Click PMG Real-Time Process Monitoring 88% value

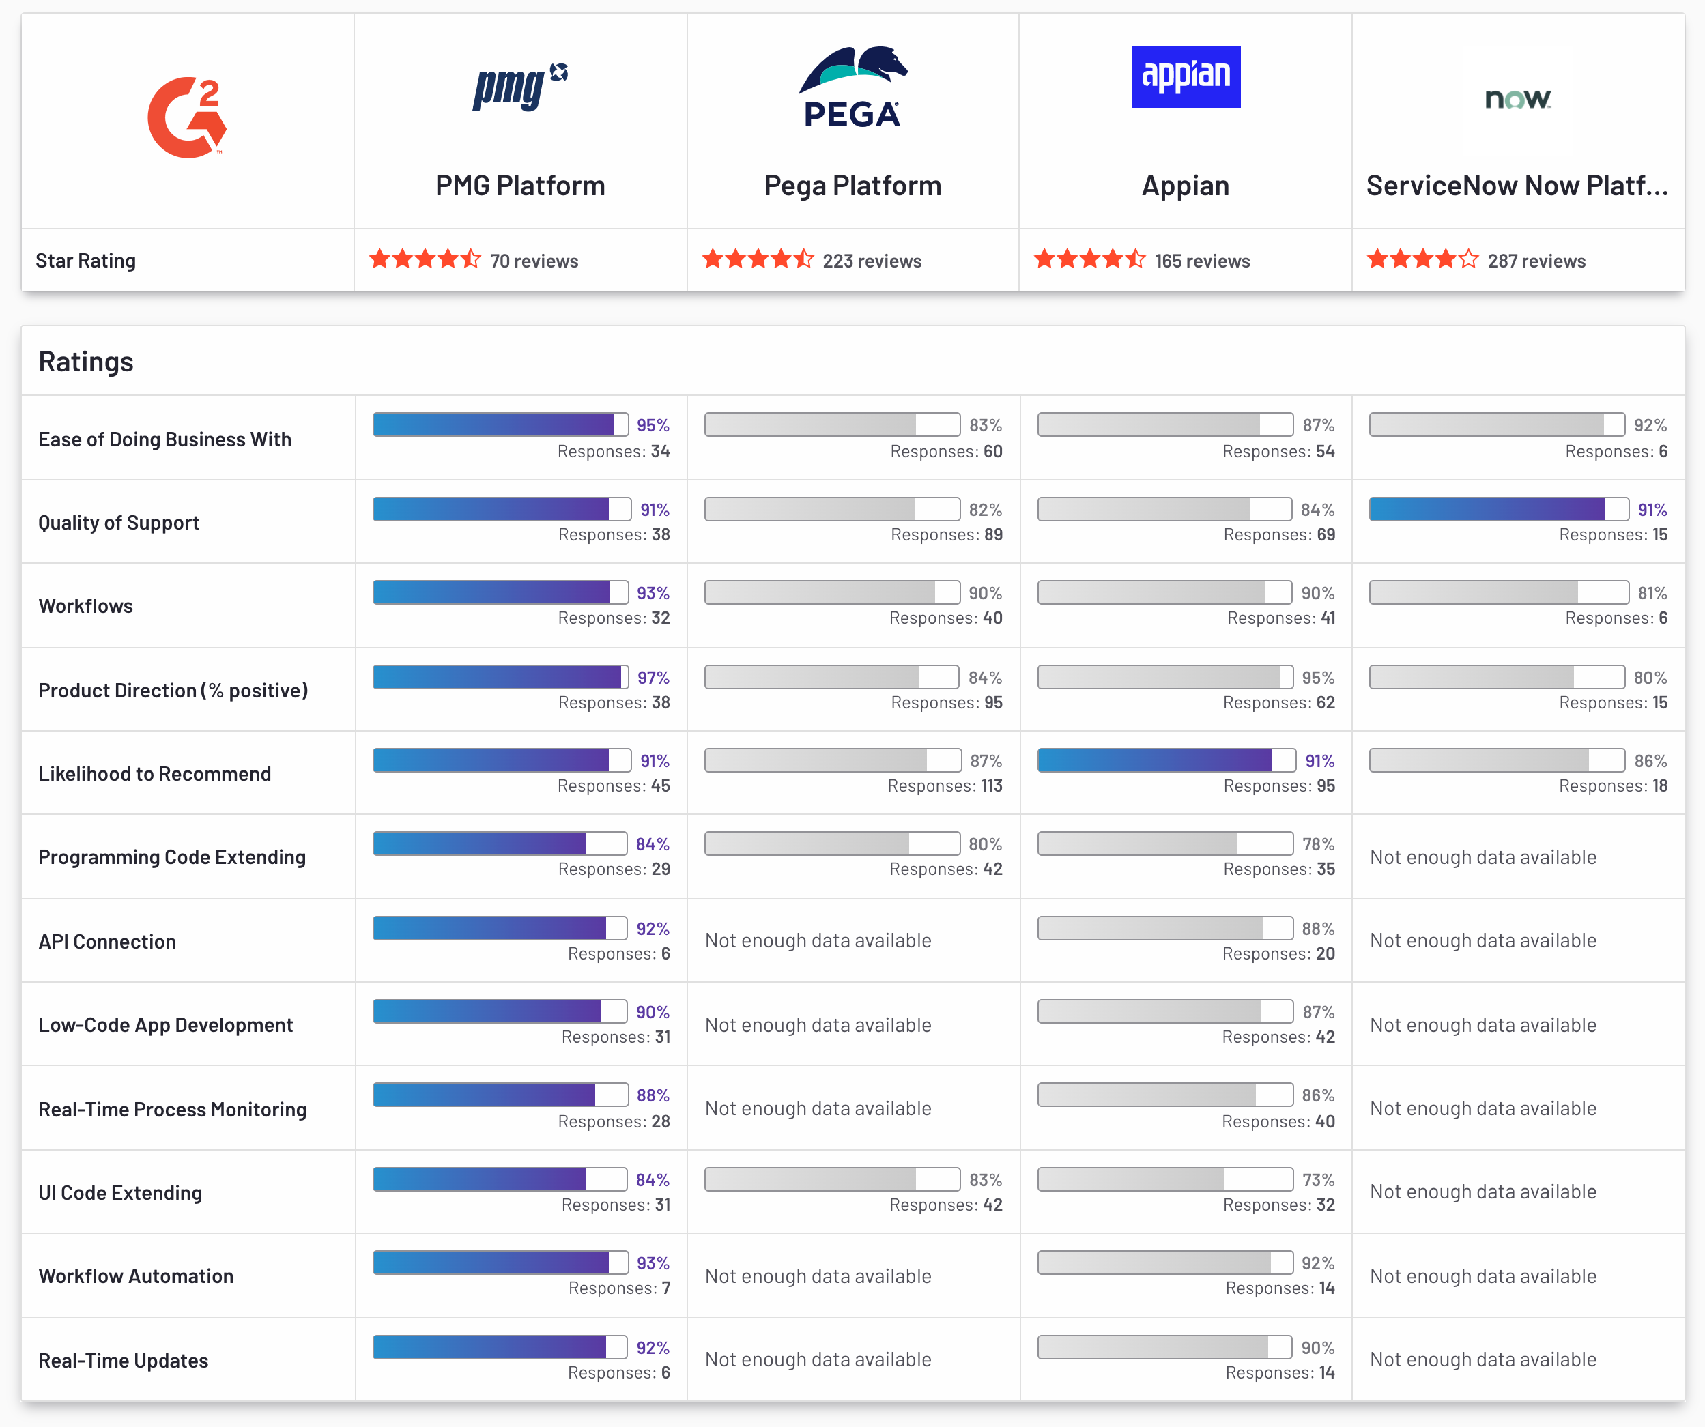point(653,1096)
